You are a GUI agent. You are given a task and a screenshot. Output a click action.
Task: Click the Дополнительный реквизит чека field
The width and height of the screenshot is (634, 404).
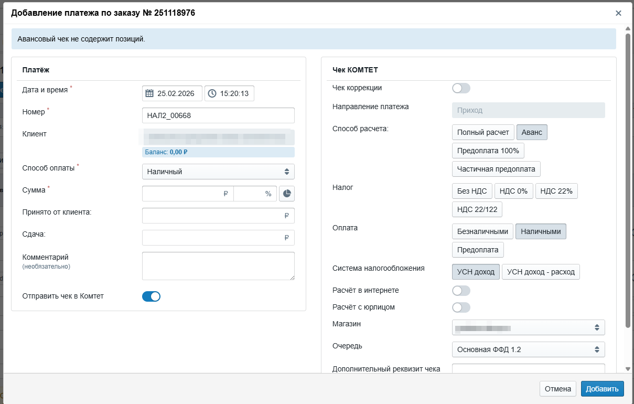point(529,368)
